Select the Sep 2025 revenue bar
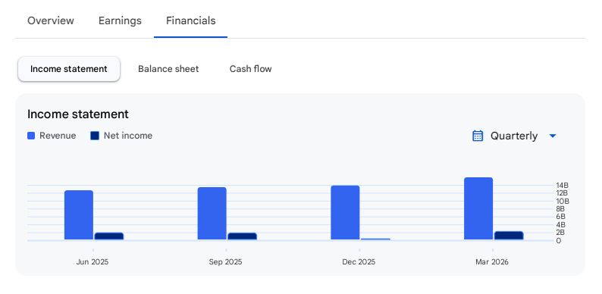The height and width of the screenshot is (294, 602). [212, 214]
